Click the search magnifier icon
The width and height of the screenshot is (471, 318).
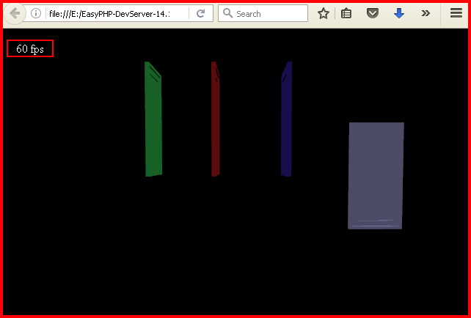(227, 13)
